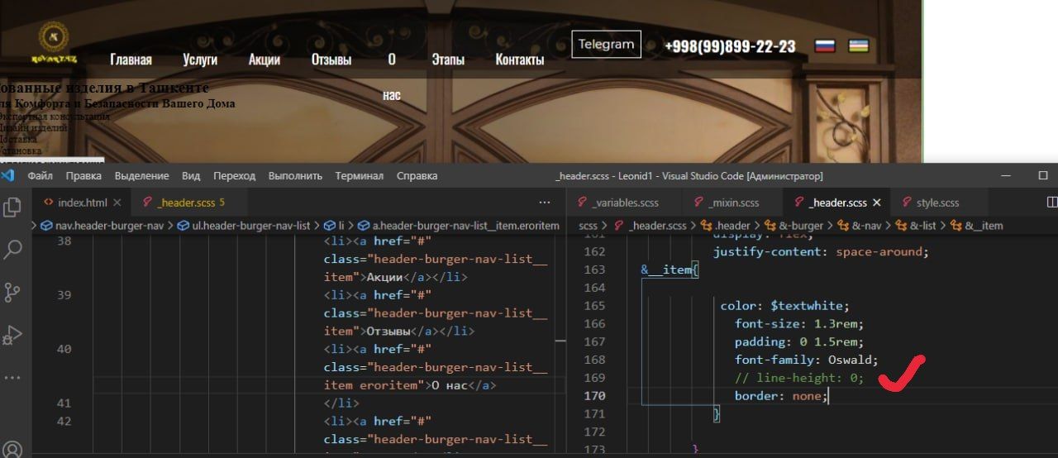Open the scss folder breadcrumb
Image resolution: width=1058 pixels, height=458 pixels.
pyautogui.click(x=588, y=225)
